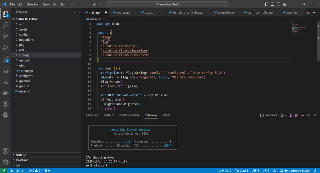
Task: Open Customize Layout icon in title bar
Action: coord(285,4)
